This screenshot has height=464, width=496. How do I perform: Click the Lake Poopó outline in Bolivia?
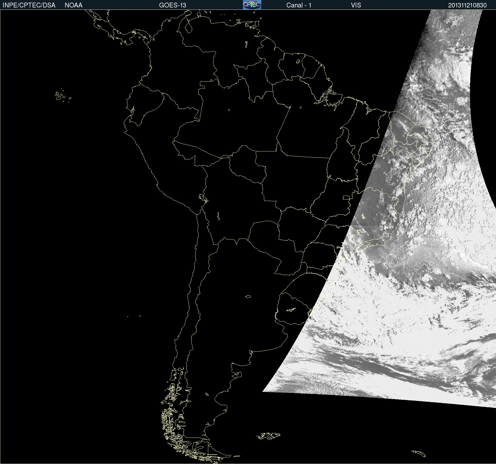tap(218, 216)
